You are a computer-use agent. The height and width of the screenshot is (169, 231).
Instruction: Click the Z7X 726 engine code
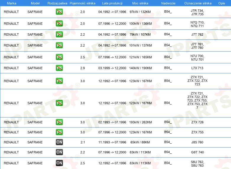click(197, 122)
